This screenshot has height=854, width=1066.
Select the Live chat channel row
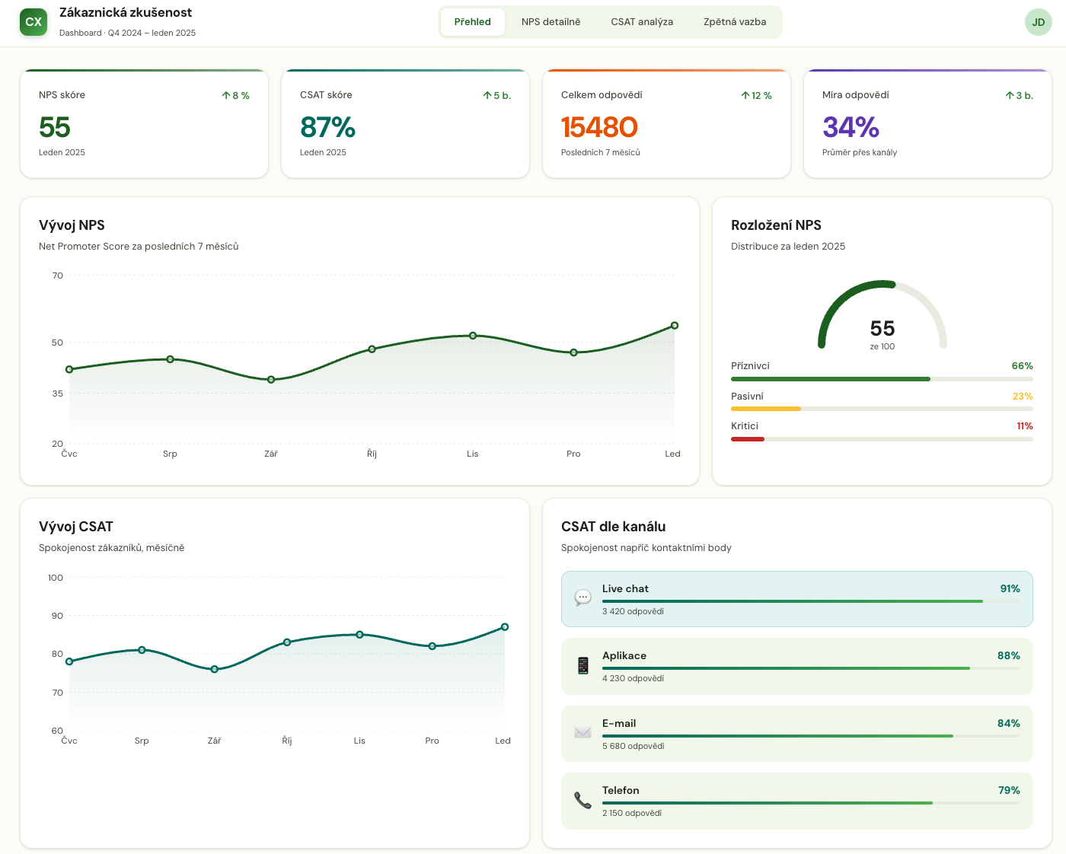coord(796,599)
